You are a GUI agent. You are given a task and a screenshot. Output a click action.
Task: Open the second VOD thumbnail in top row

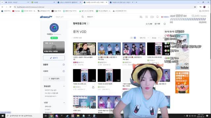[109, 49]
